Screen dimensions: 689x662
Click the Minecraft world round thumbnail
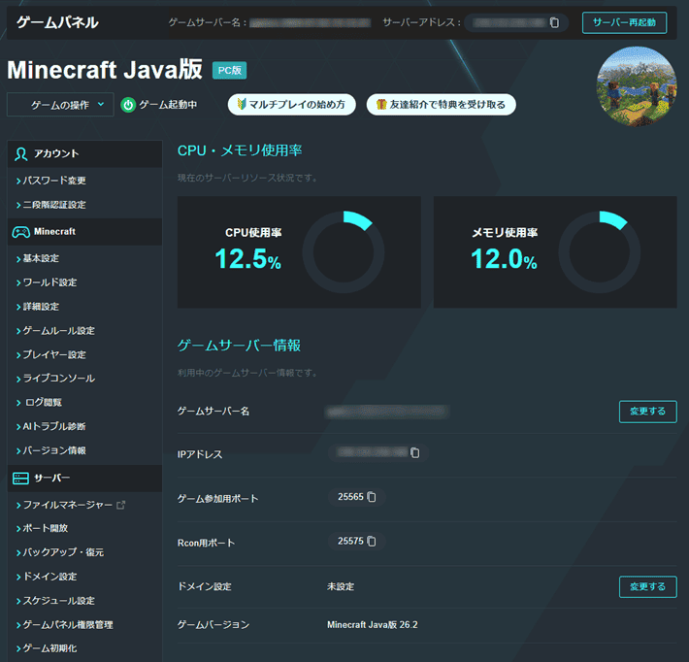click(637, 86)
